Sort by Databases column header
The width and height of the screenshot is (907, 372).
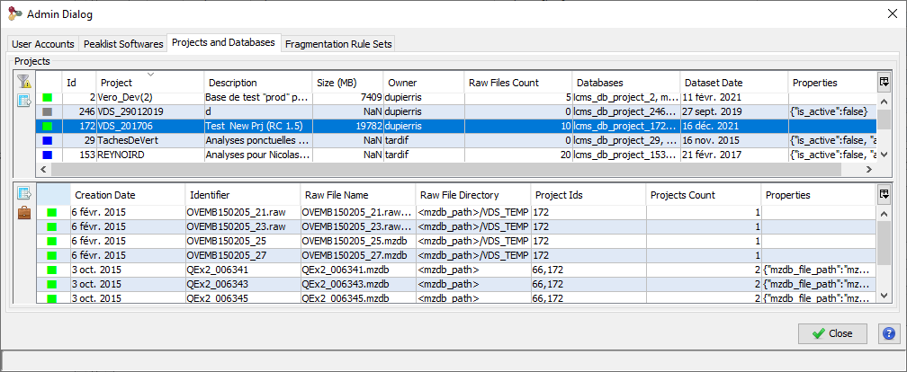coord(626,83)
